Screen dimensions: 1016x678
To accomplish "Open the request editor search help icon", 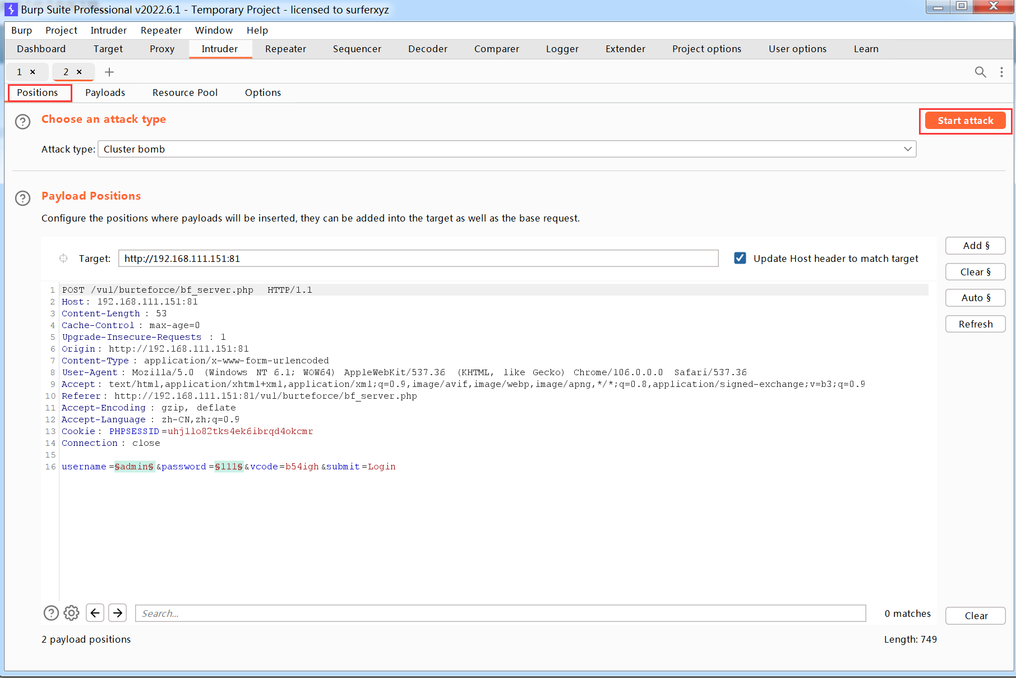I will [x=51, y=613].
